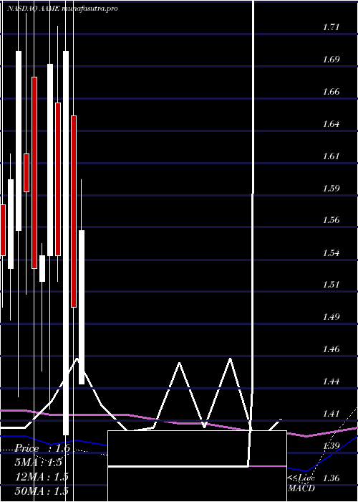Click the small white candlestick near 1.54
Image resolution: width=358 pixels, height=502 pixels.
point(42,268)
